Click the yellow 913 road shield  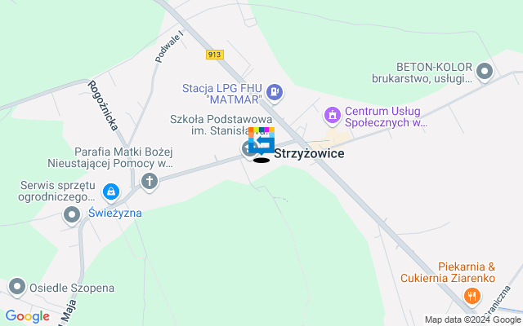214,55
